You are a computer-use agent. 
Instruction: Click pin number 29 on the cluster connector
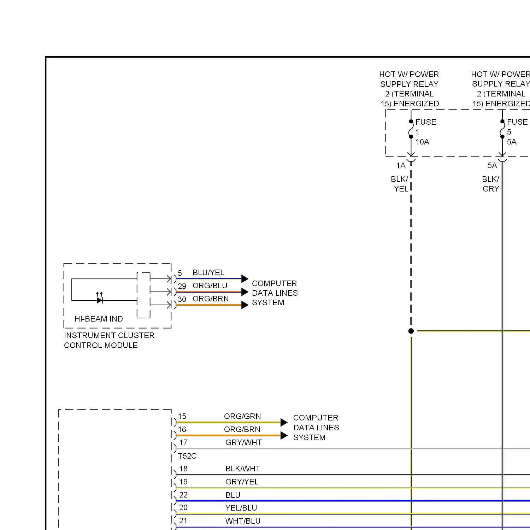coord(182,286)
